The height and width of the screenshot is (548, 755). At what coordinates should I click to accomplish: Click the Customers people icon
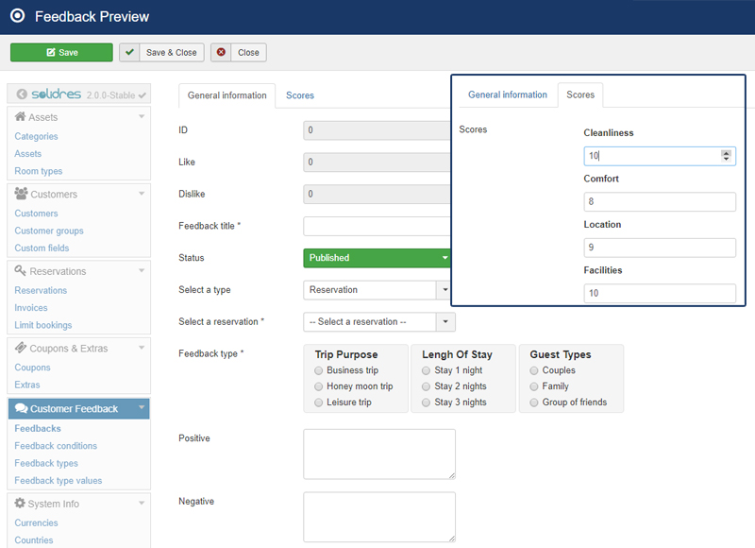point(22,194)
